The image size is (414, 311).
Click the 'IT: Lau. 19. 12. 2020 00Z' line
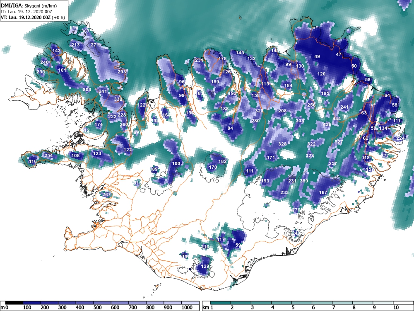[26, 12]
